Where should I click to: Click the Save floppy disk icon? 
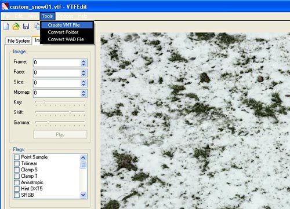click(x=26, y=26)
